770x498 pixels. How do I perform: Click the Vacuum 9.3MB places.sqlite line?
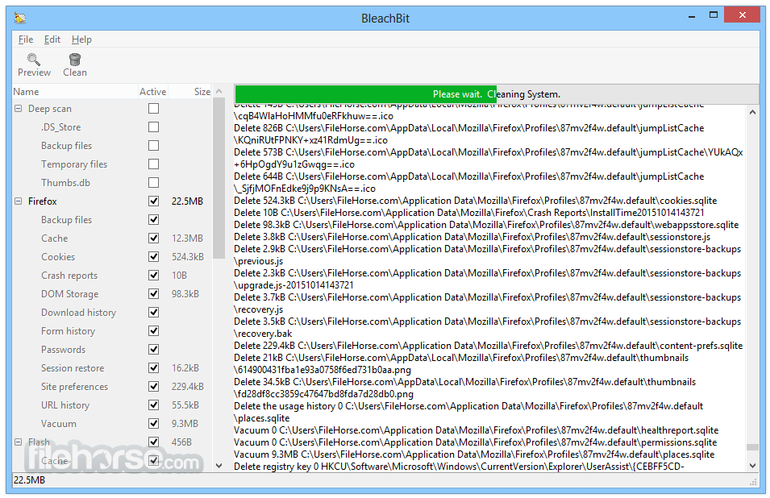pyautogui.click(x=474, y=454)
